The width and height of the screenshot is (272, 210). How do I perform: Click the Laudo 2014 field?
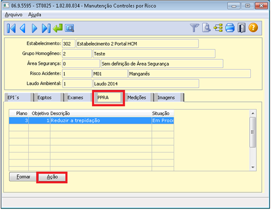tap(146, 84)
